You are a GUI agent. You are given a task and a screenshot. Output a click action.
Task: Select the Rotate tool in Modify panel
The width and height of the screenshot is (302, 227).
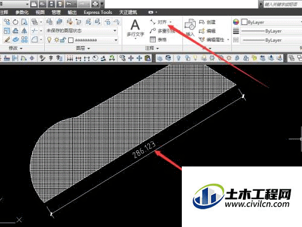click(x=15, y=22)
